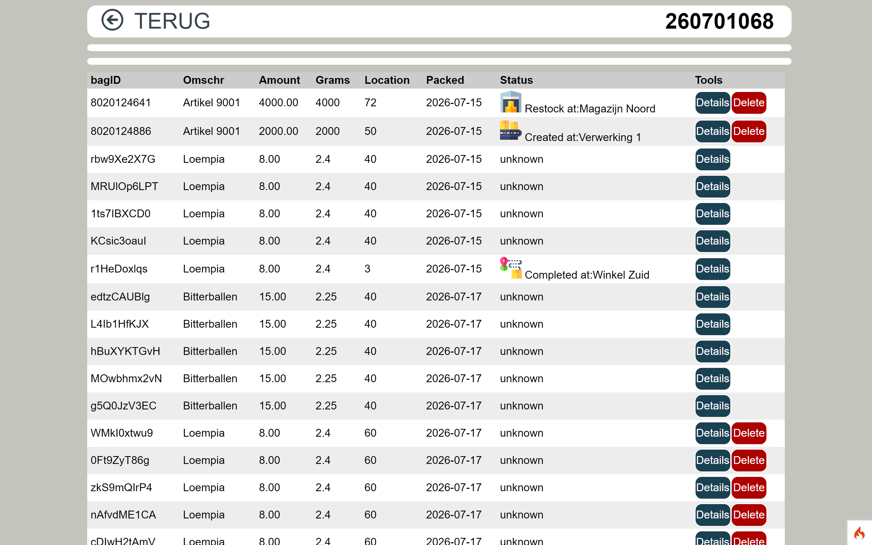The height and width of the screenshot is (545, 872).
Task: Delete bag 8020124641
Action: pyautogui.click(x=749, y=103)
